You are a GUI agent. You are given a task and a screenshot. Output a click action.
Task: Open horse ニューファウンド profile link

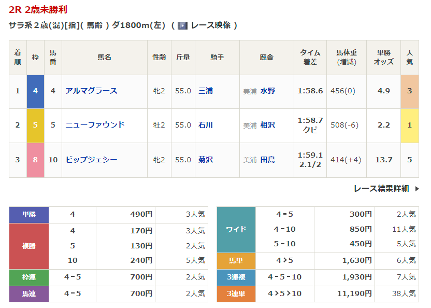(95, 125)
